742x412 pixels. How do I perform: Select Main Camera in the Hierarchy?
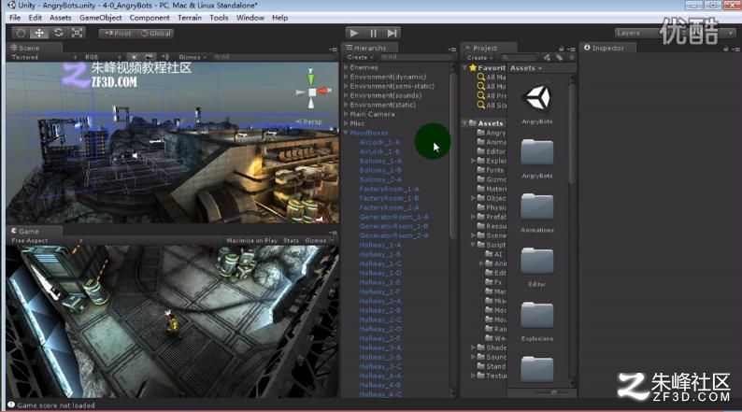(x=372, y=114)
